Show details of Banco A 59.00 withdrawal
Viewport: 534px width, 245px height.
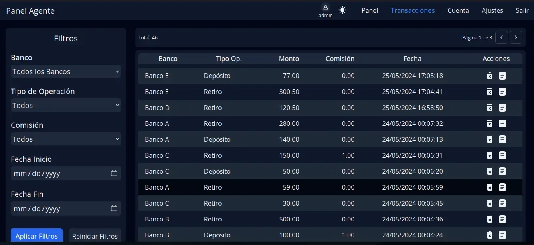tap(502, 187)
